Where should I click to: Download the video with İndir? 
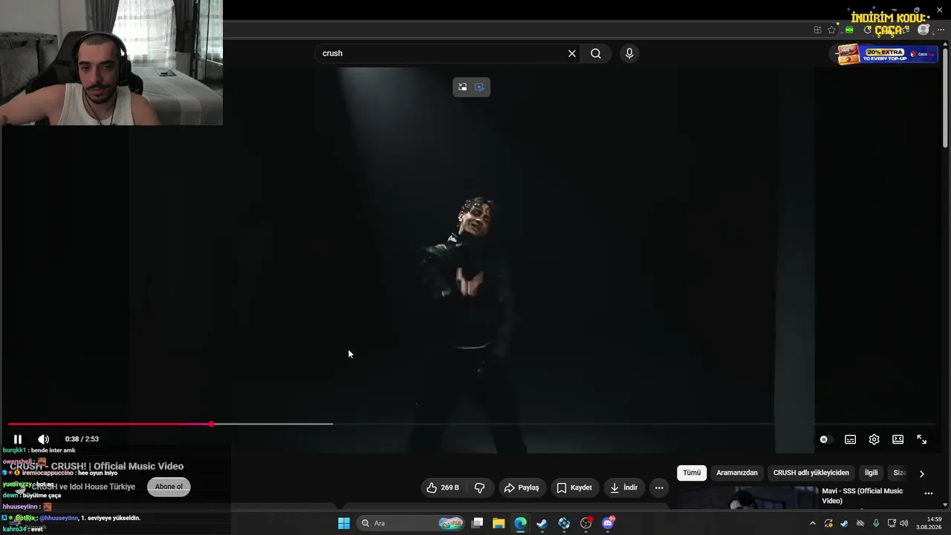[x=623, y=487]
